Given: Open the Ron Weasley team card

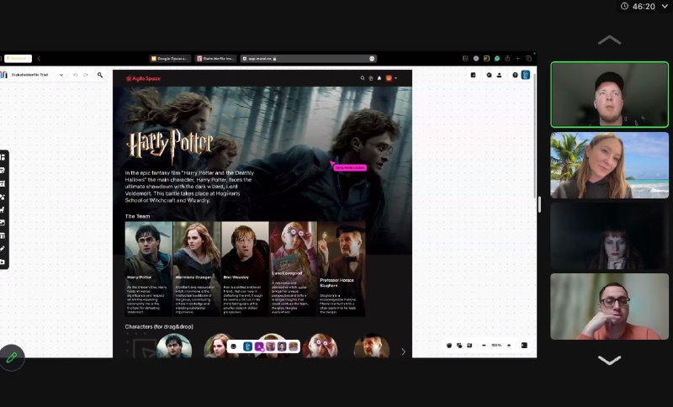Looking at the screenshot, I should coord(245,269).
